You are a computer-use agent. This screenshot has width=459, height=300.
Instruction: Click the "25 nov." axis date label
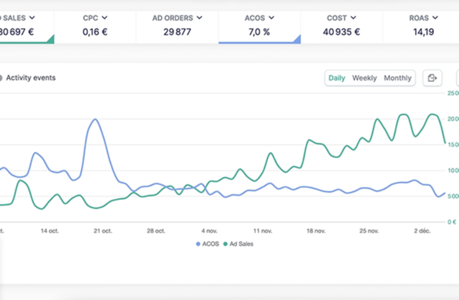[369, 231]
